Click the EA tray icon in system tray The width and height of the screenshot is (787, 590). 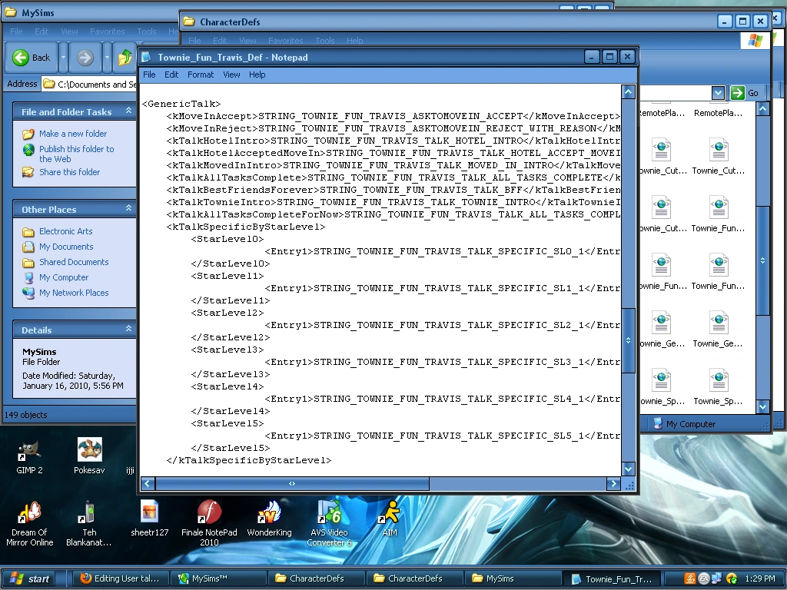coord(704,578)
